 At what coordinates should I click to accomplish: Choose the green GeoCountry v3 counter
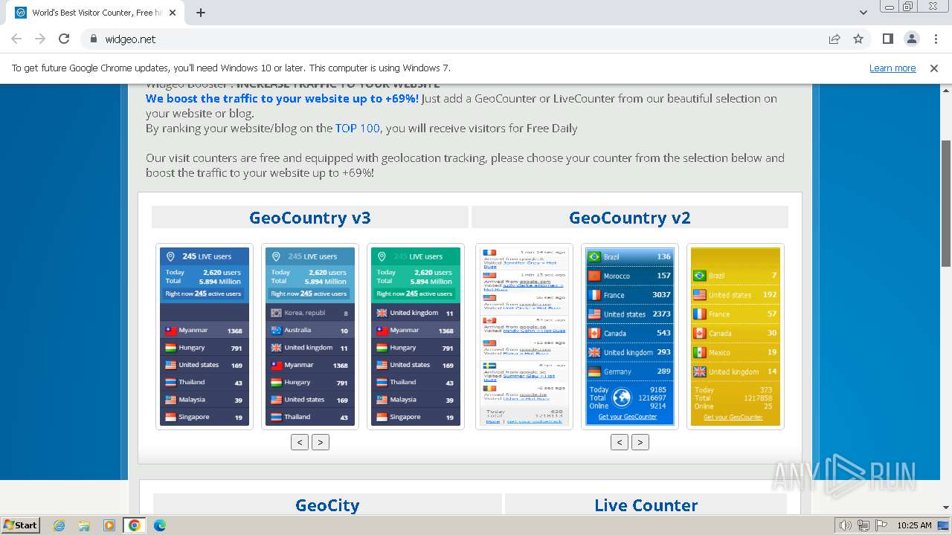416,337
